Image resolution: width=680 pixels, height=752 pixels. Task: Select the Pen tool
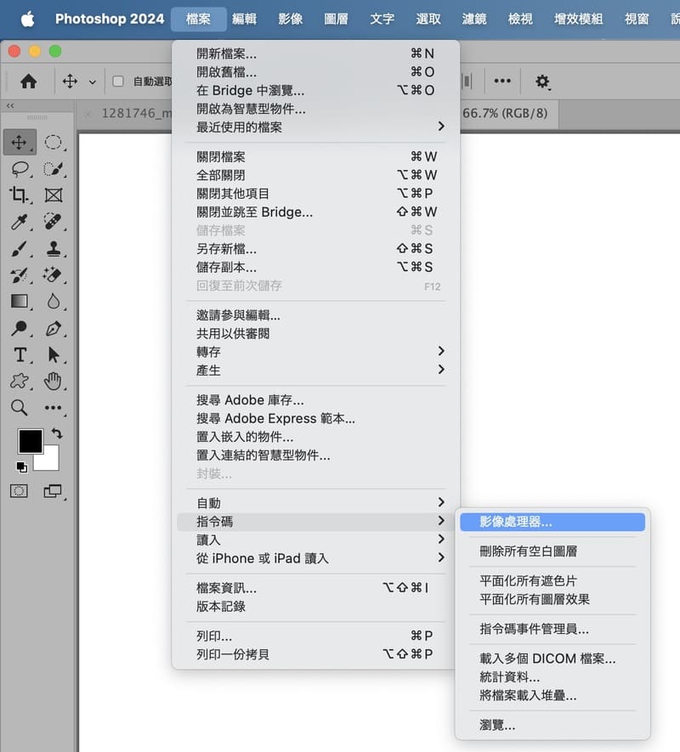[54, 328]
